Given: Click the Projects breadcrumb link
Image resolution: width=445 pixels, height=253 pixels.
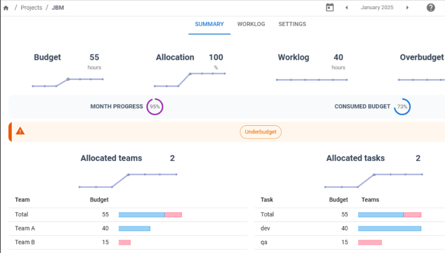Looking at the screenshot, I should pyautogui.click(x=31, y=8).
